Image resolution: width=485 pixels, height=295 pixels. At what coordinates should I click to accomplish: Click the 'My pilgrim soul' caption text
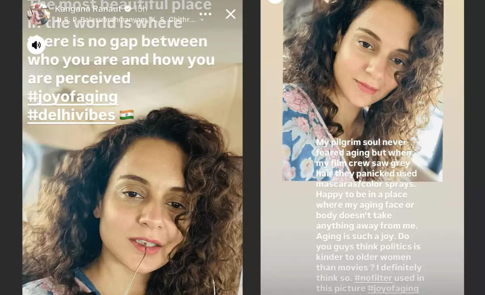coord(370,216)
